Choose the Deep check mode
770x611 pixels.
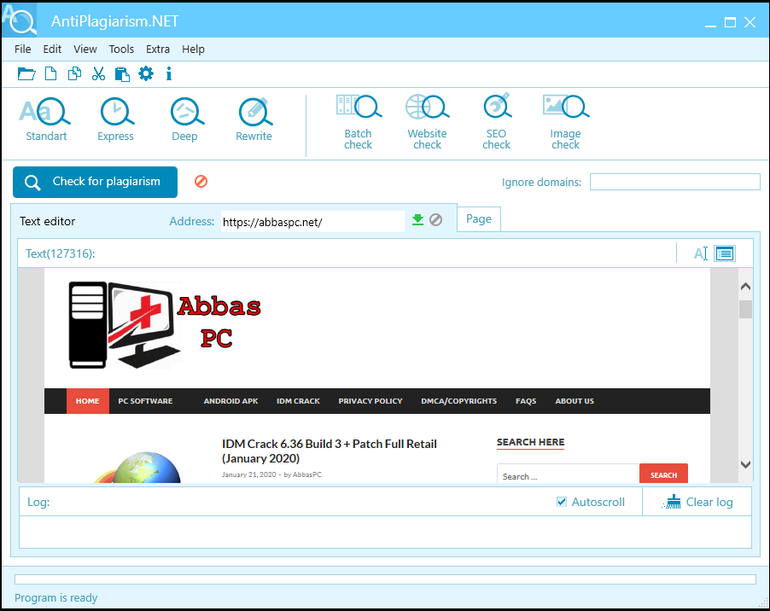pyautogui.click(x=185, y=119)
